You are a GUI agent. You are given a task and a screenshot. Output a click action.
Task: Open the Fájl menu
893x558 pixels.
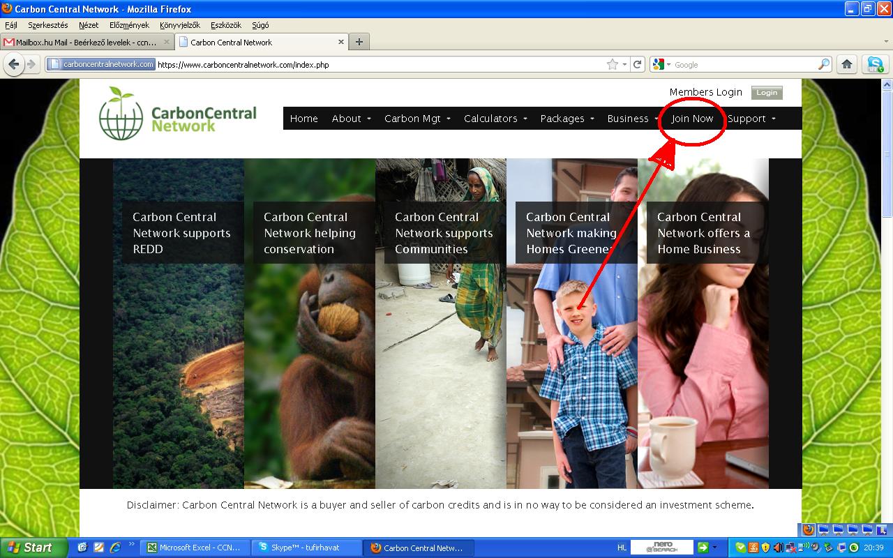[x=11, y=25]
